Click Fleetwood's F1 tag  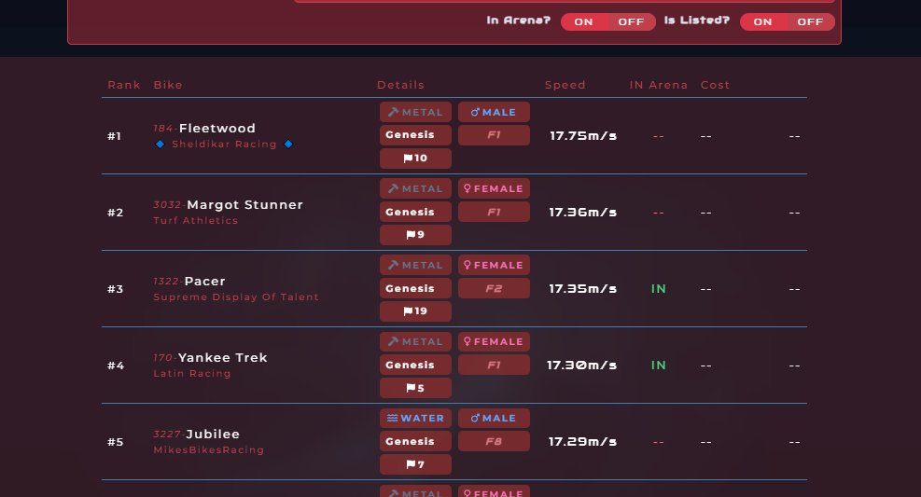[494, 135]
